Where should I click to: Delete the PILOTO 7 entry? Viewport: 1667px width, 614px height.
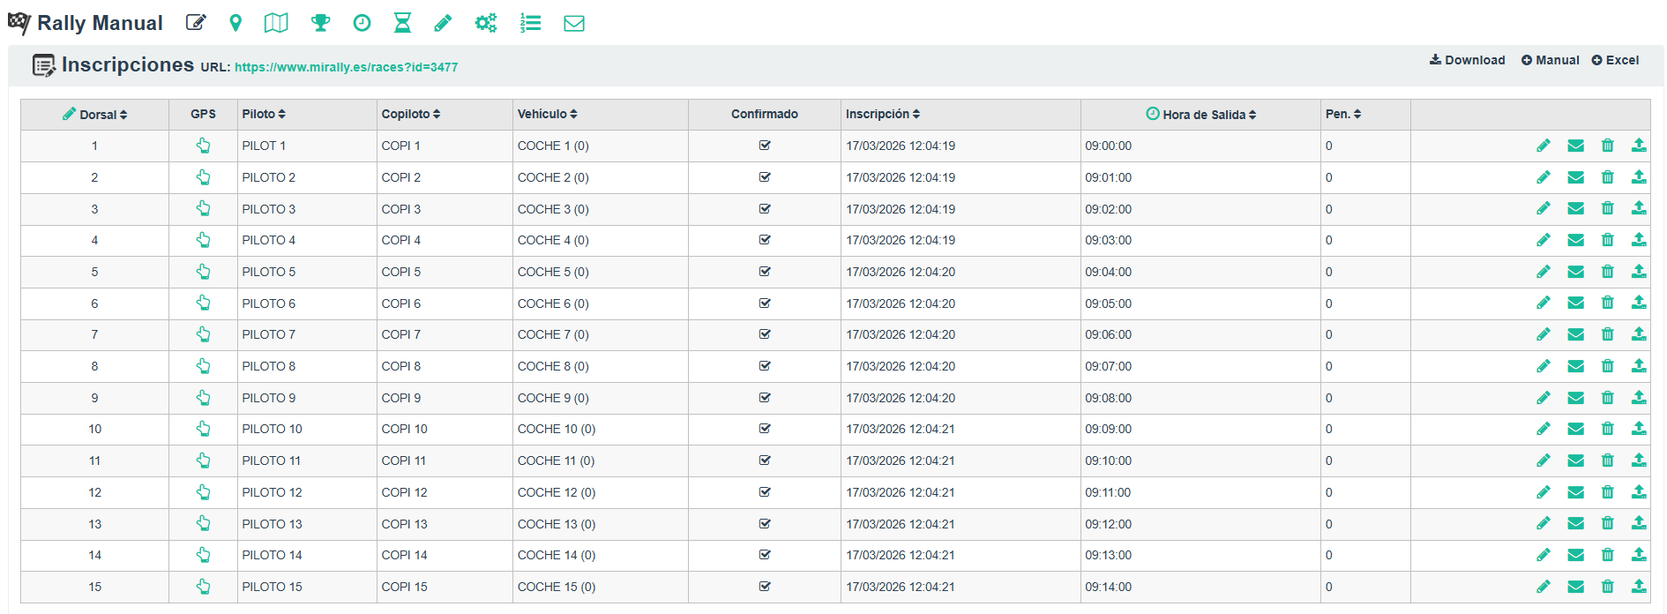(1608, 334)
